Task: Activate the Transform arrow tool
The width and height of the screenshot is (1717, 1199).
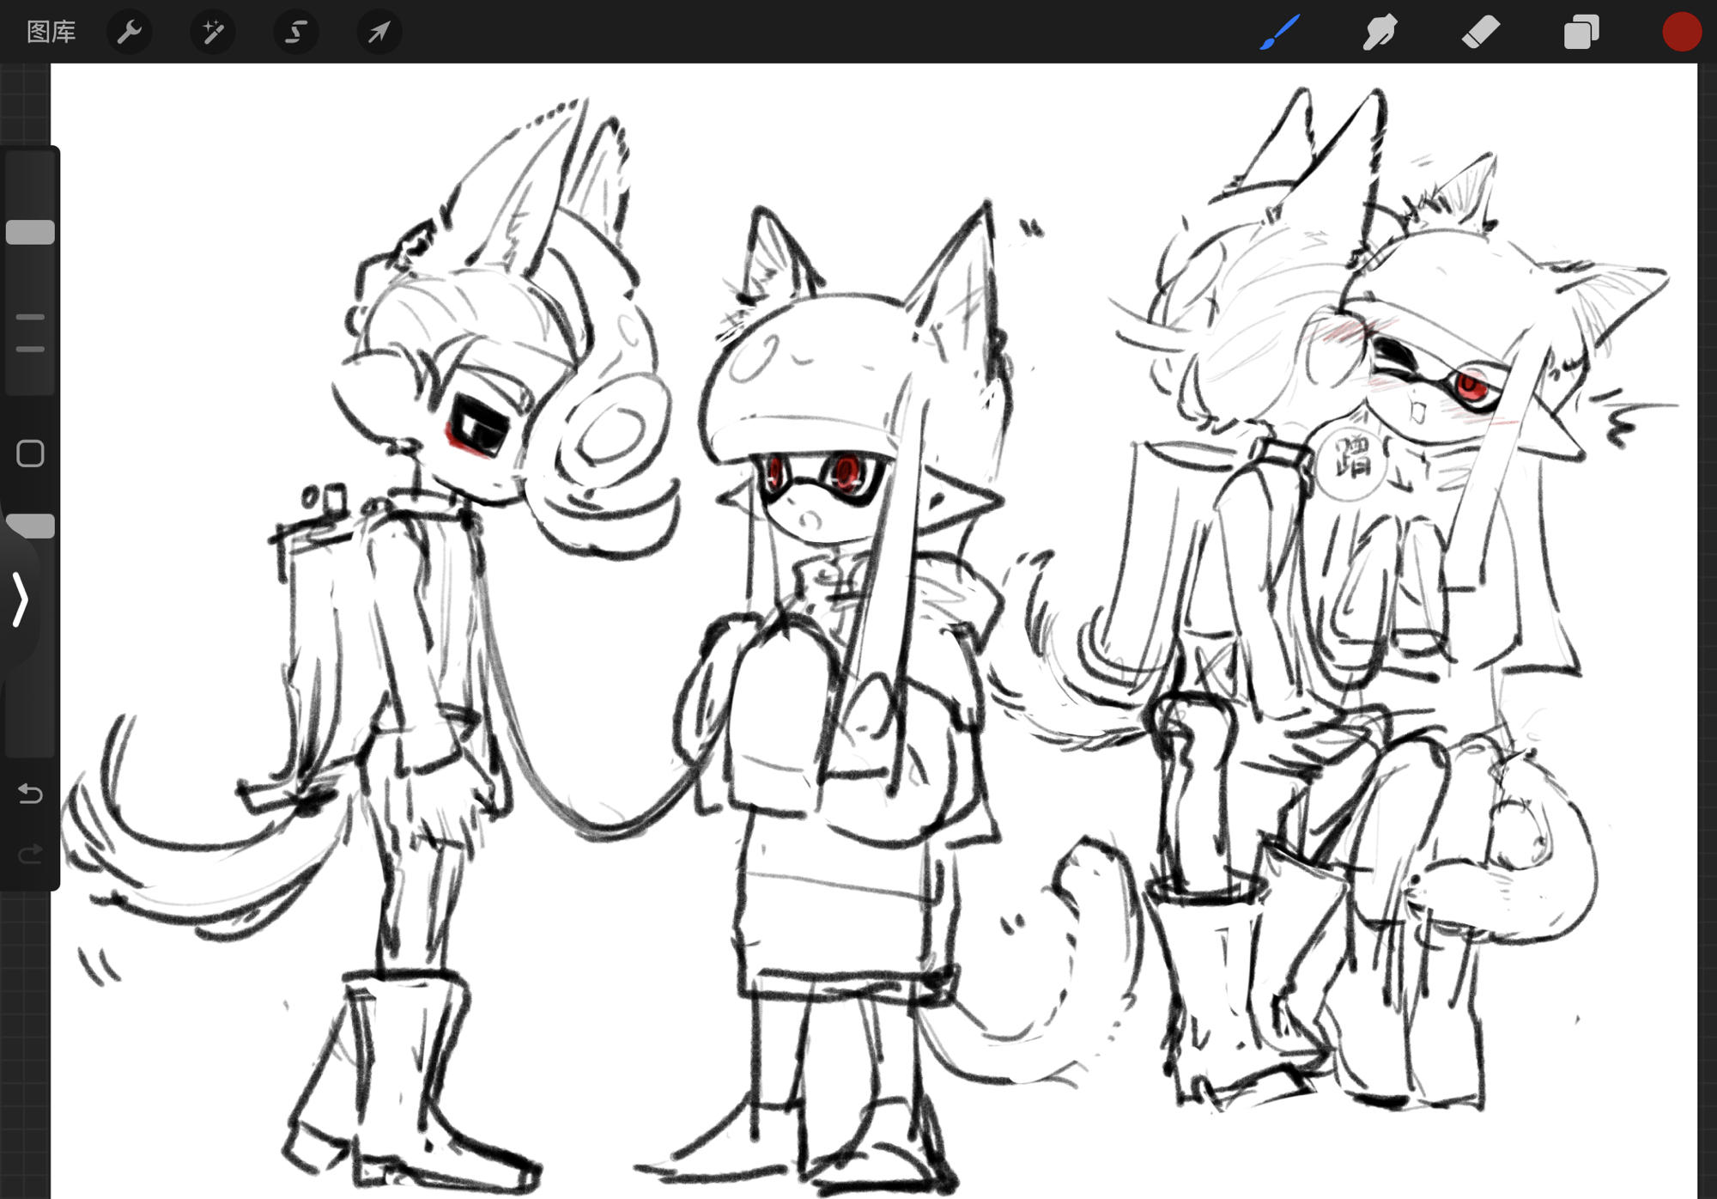Action: (379, 32)
